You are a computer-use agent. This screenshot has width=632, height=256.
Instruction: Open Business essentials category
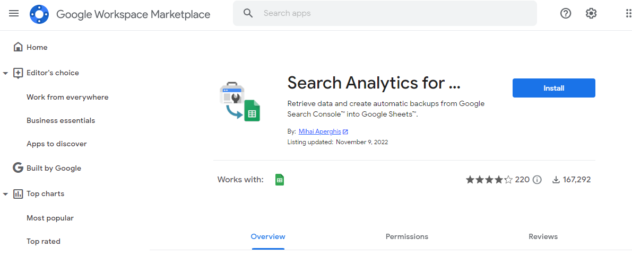click(61, 121)
